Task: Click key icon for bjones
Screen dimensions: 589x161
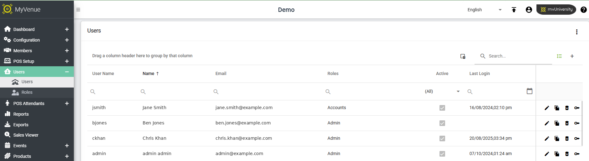Action: 577,123
